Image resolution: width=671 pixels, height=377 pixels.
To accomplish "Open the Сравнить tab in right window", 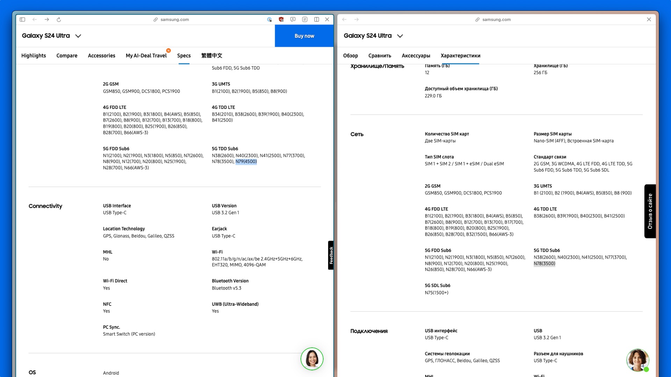I will click(x=380, y=56).
